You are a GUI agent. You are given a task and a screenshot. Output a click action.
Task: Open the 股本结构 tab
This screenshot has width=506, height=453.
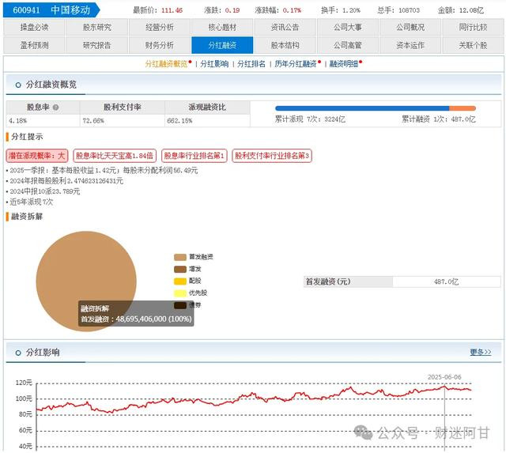click(x=285, y=45)
